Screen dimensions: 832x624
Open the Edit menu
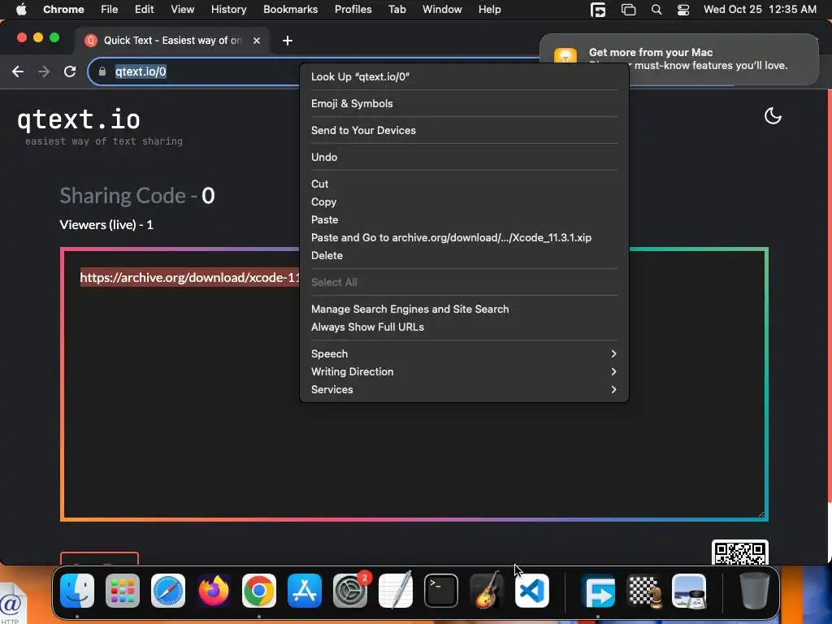(144, 9)
